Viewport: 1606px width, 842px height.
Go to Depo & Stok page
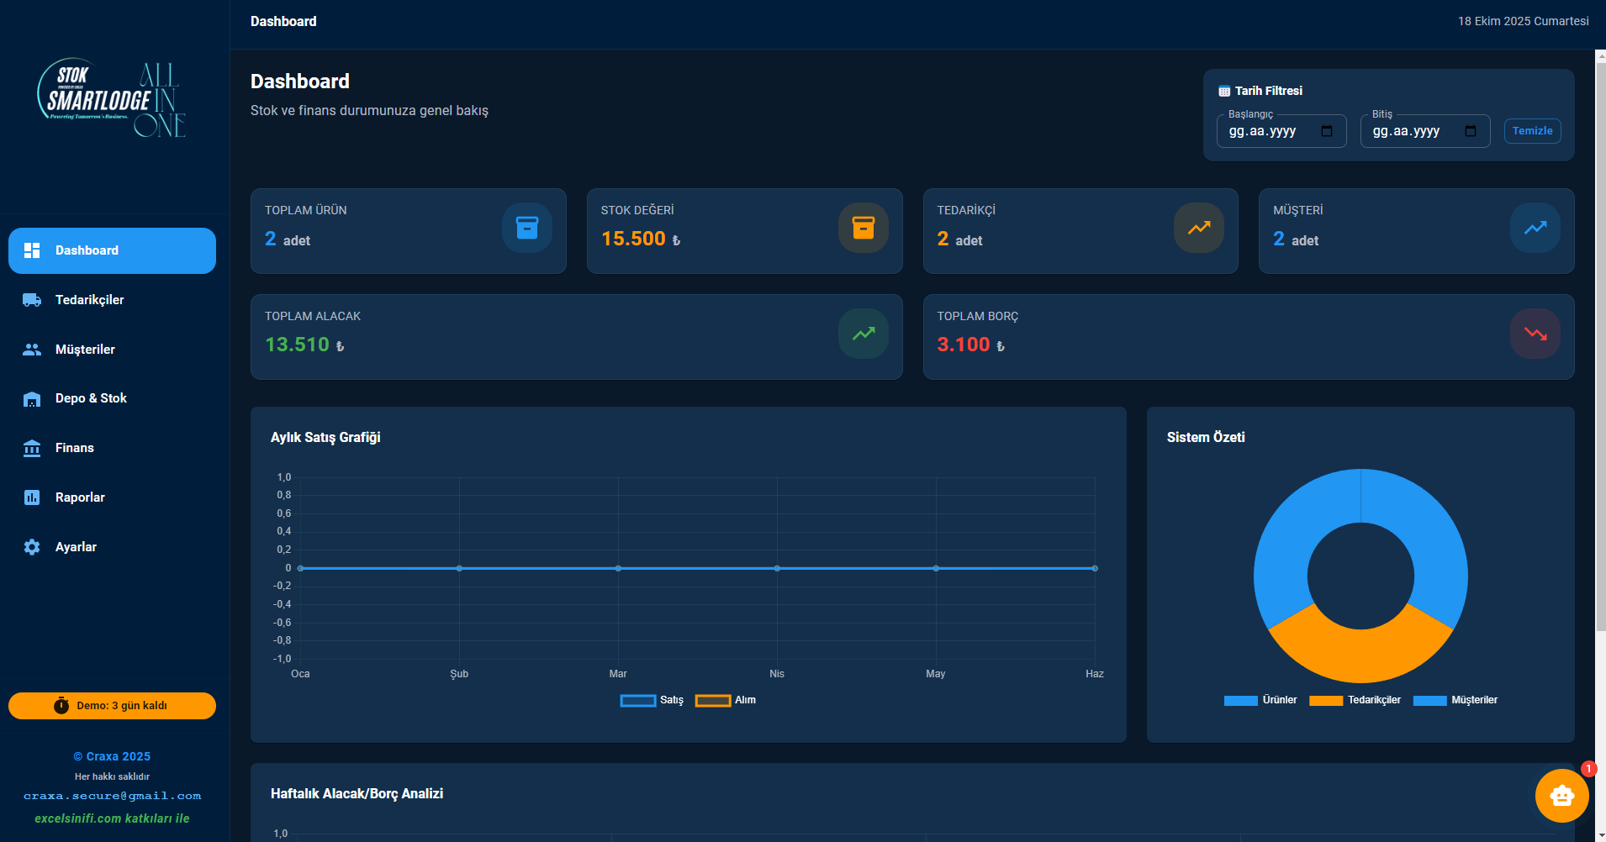point(91,398)
